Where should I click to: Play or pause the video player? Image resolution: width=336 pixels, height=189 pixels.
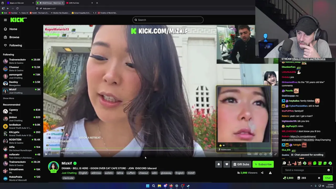coord(46,154)
